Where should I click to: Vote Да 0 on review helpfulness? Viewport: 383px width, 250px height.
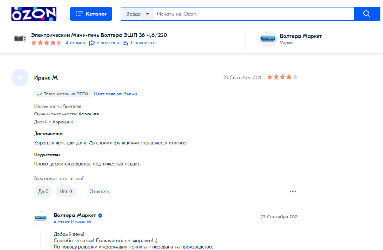pyautogui.click(x=43, y=191)
